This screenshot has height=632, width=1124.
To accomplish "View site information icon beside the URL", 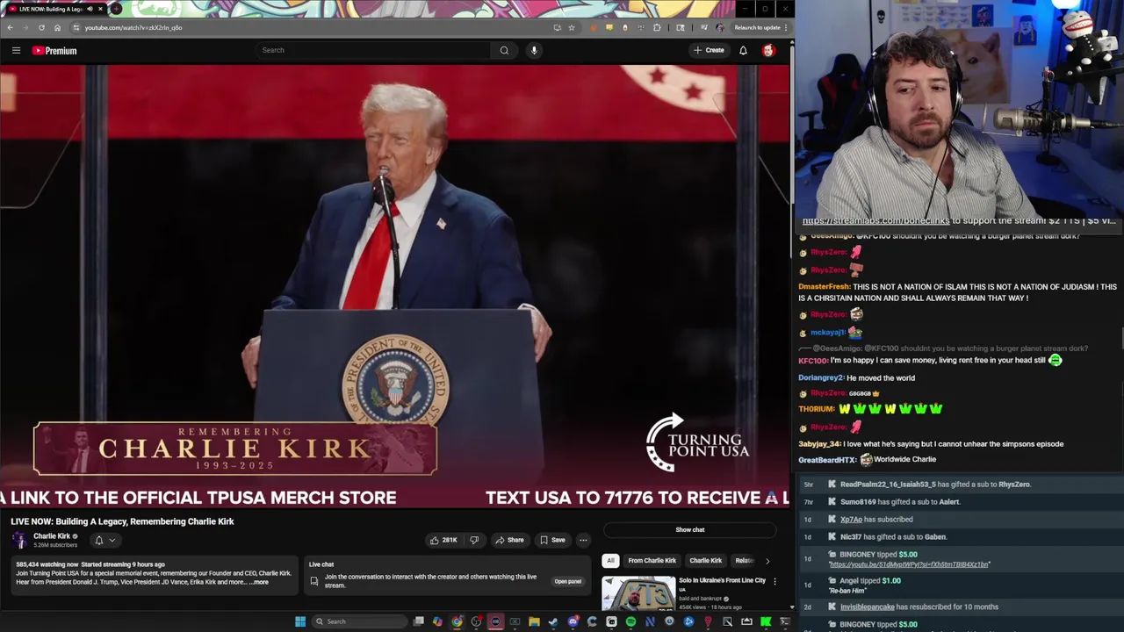I will pos(76,27).
